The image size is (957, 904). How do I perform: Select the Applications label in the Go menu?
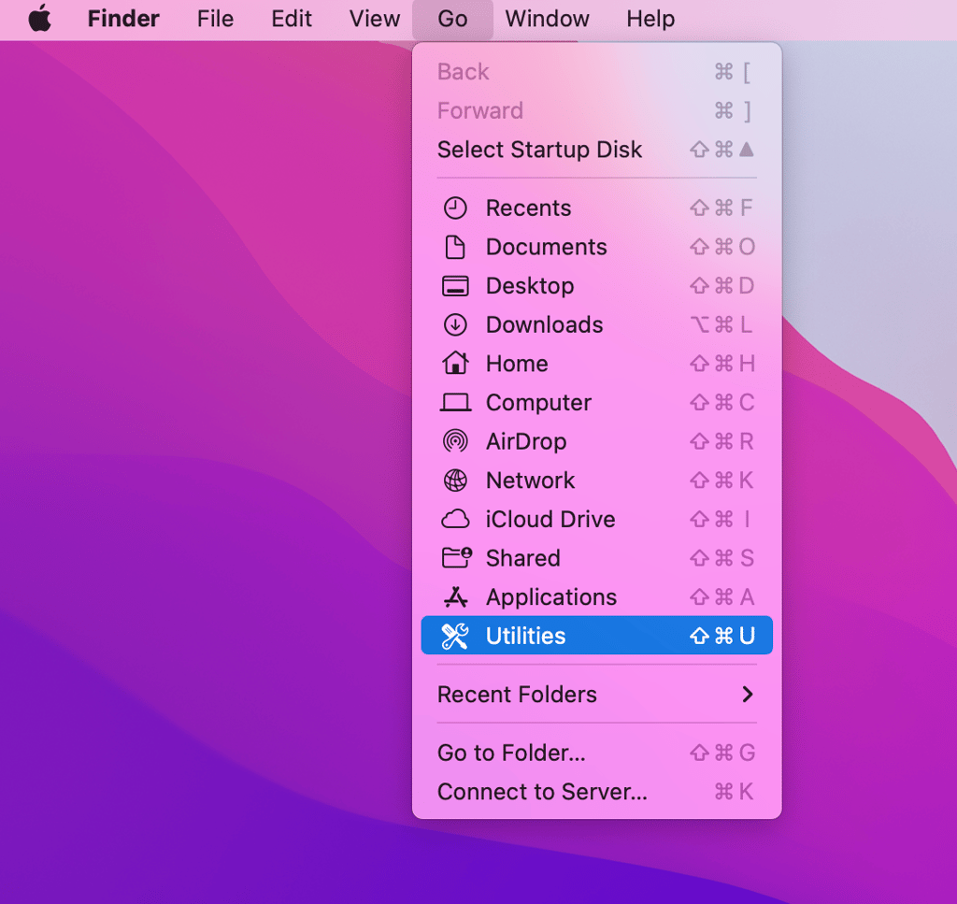tap(551, 597)
